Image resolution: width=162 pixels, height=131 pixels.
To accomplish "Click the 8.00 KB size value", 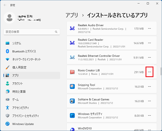I will pos(139,116).
